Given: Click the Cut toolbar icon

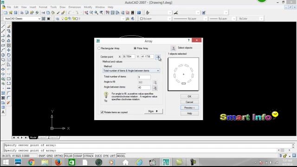Looking at the screenshot, I should click(43, 13).
